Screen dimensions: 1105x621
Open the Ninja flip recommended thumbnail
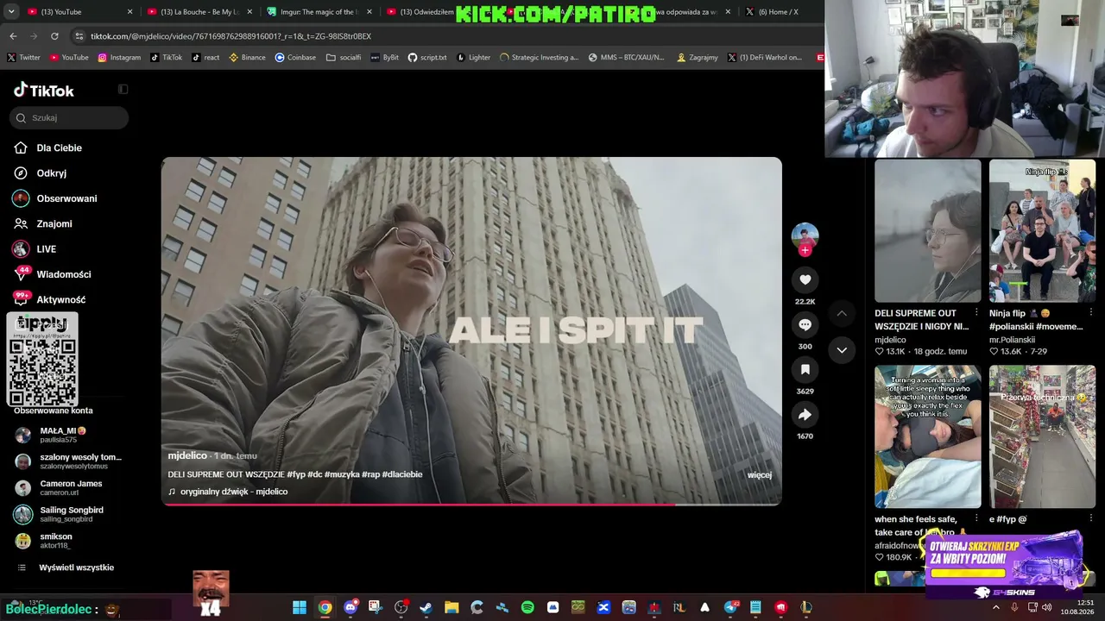(1042, 230)
